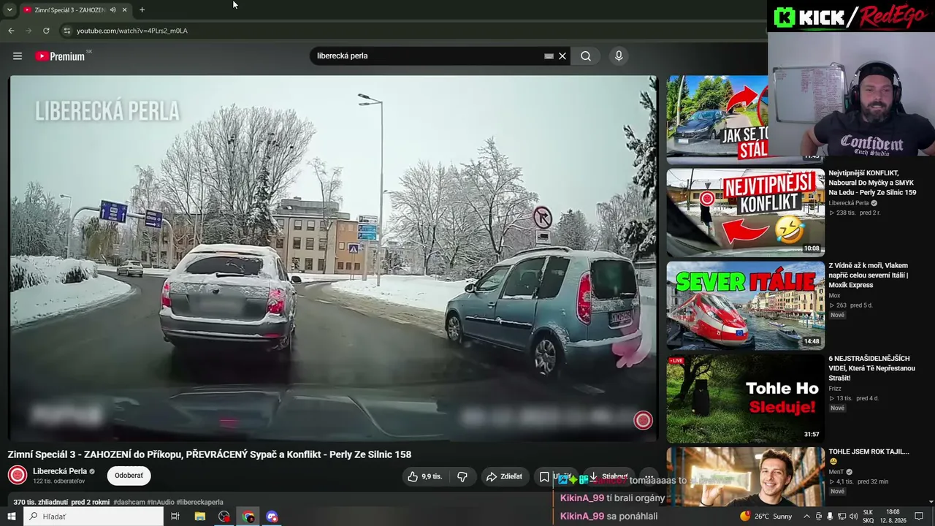Reload the page in the browser

point(46,31)
